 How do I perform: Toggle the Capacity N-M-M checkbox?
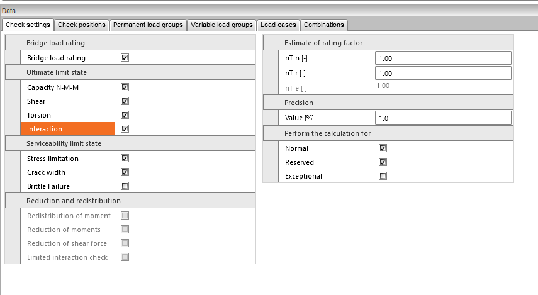[125, 88]
